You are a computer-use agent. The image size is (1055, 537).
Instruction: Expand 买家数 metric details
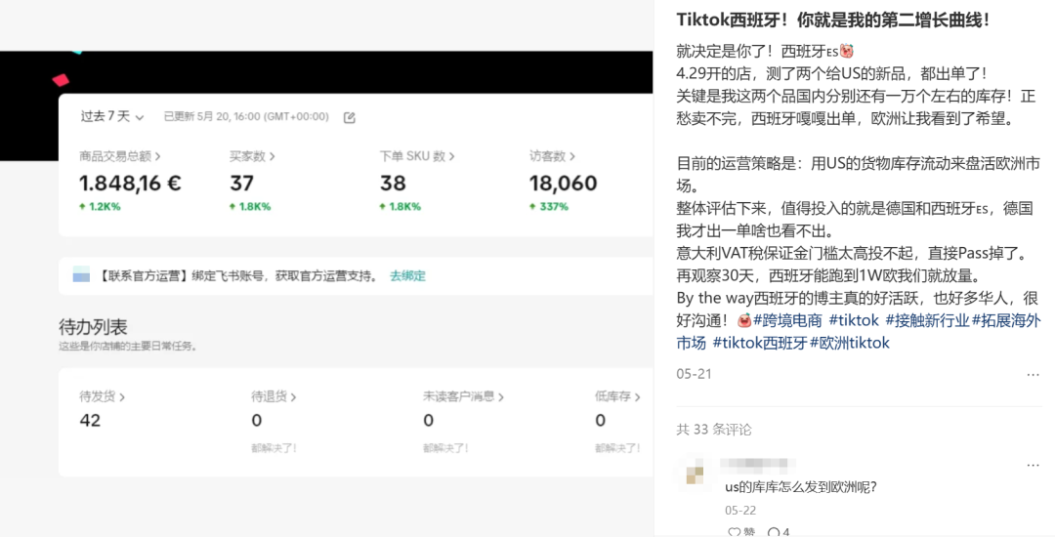252,156
